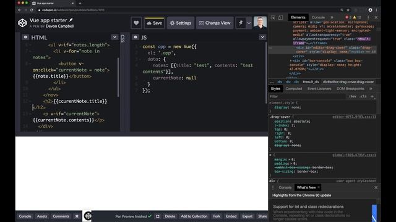Expand the JS editor dropdown arrow

click(x=262, y=37)
